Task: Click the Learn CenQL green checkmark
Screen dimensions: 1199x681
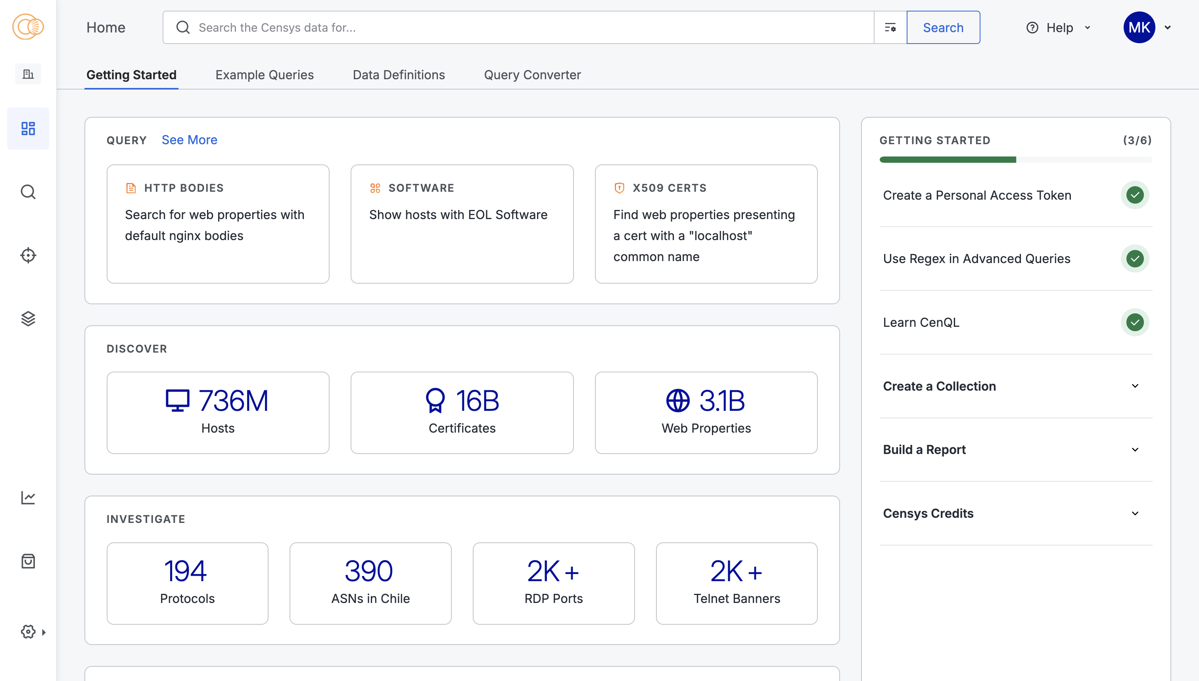Action: coord(1134,322)
